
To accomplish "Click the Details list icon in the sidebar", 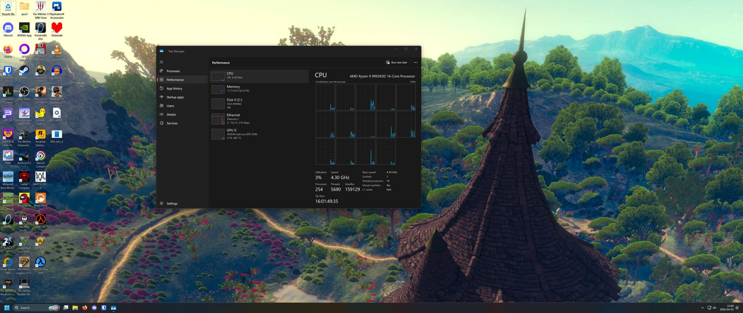I will (x=162, y=115).
